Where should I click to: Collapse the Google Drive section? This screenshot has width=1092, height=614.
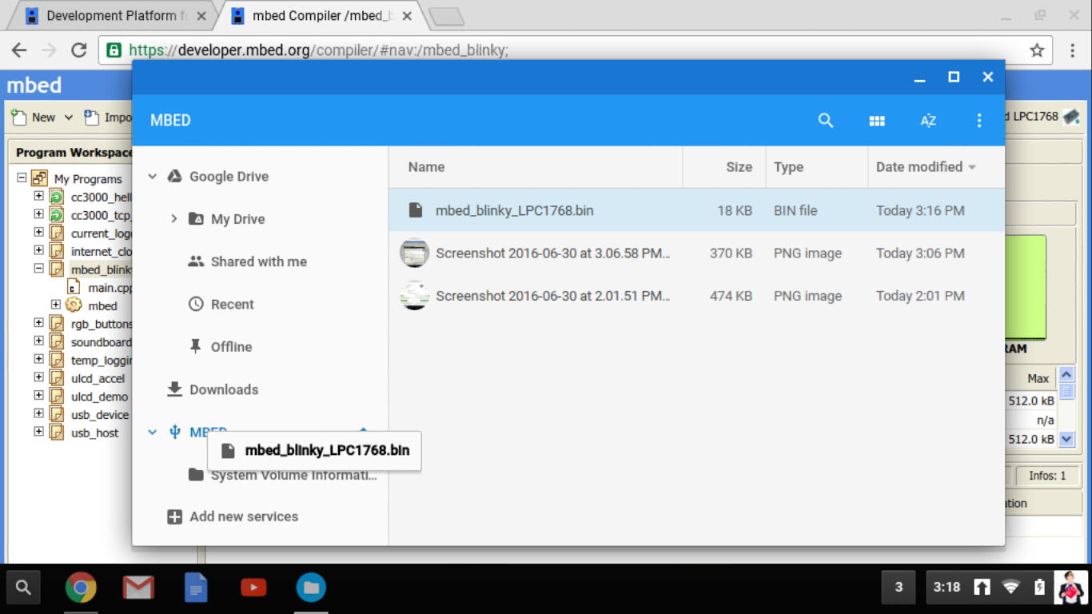(x=152, y=177)
